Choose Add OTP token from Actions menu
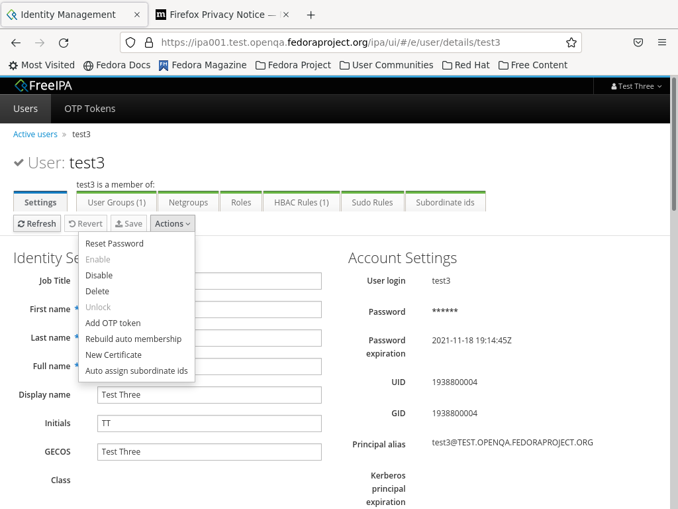 point(136,323)
